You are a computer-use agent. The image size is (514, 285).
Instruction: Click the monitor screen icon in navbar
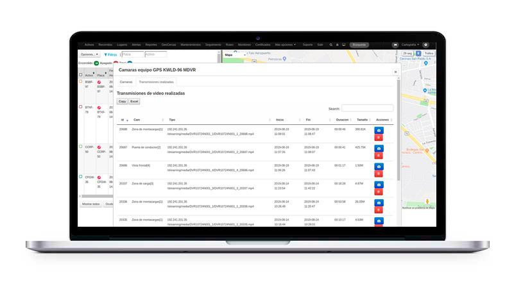343,45
